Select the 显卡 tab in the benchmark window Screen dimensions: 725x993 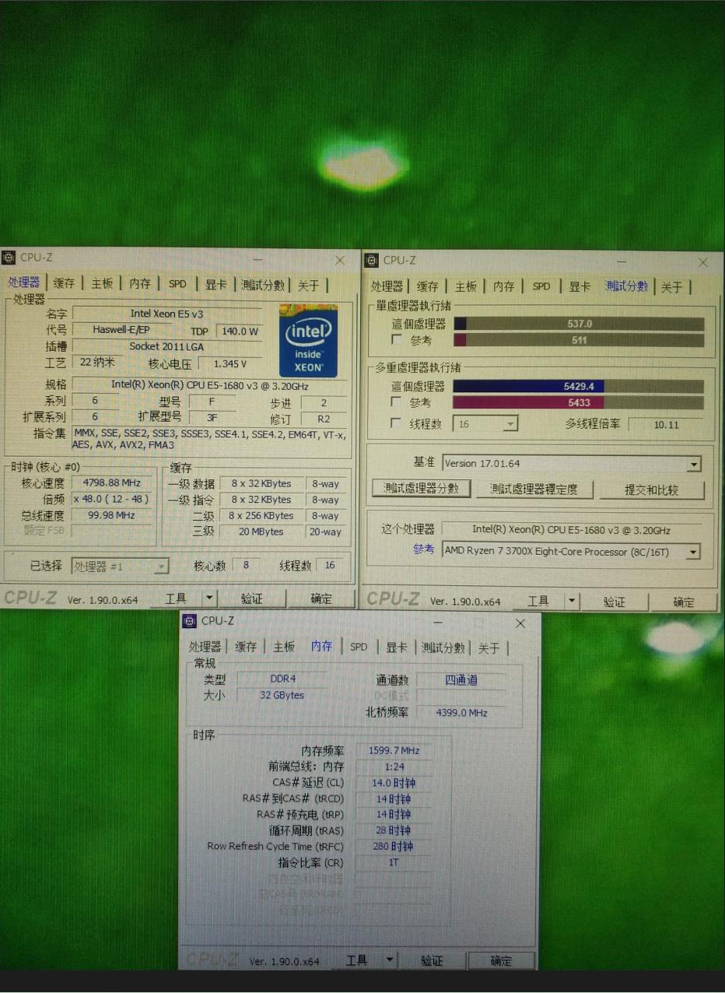[580, 286]
